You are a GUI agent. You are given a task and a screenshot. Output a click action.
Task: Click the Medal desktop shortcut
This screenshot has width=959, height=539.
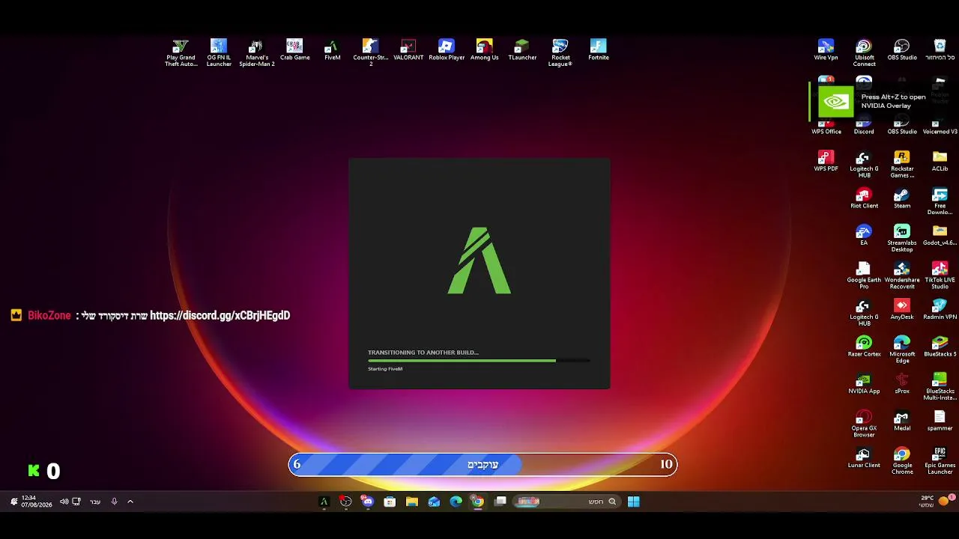(x=902, y=421)
